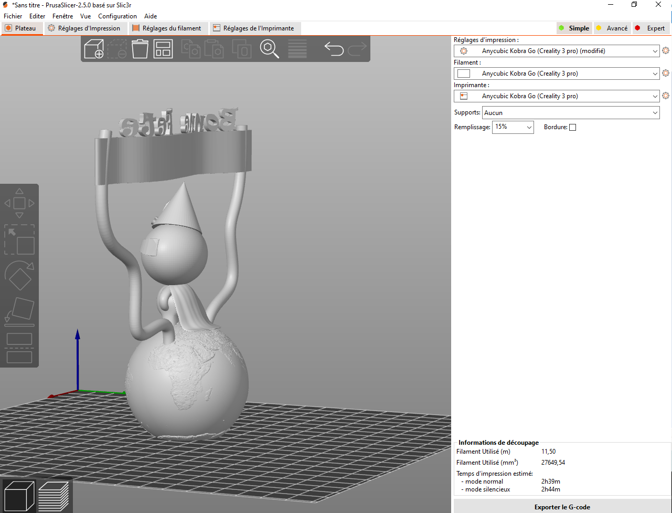Switch to the 3D editor view cube icon

[19, 496]
